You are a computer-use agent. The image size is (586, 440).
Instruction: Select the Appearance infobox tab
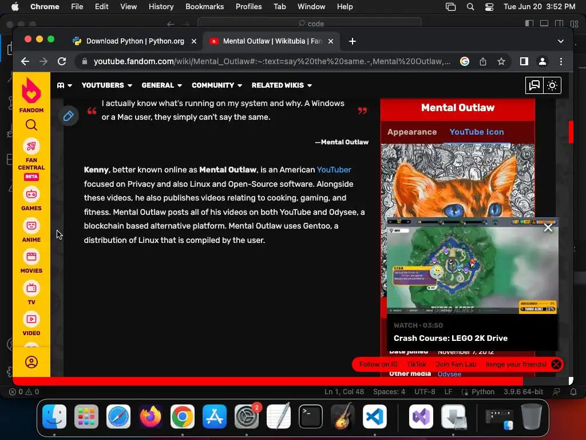point(412,132)
